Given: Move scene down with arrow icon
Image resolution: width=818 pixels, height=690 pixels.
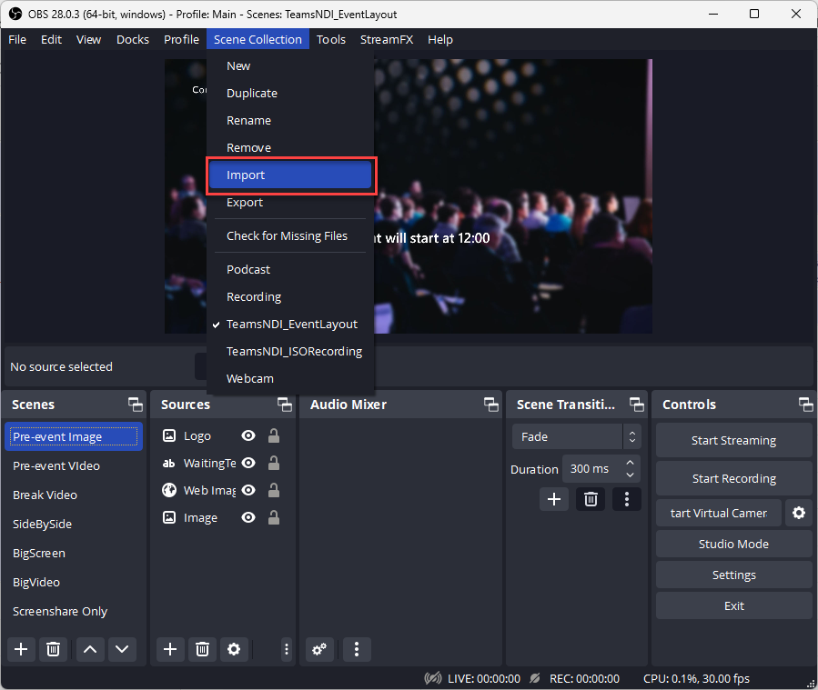Looking at the screenshot, I should [x=122, y=649].
